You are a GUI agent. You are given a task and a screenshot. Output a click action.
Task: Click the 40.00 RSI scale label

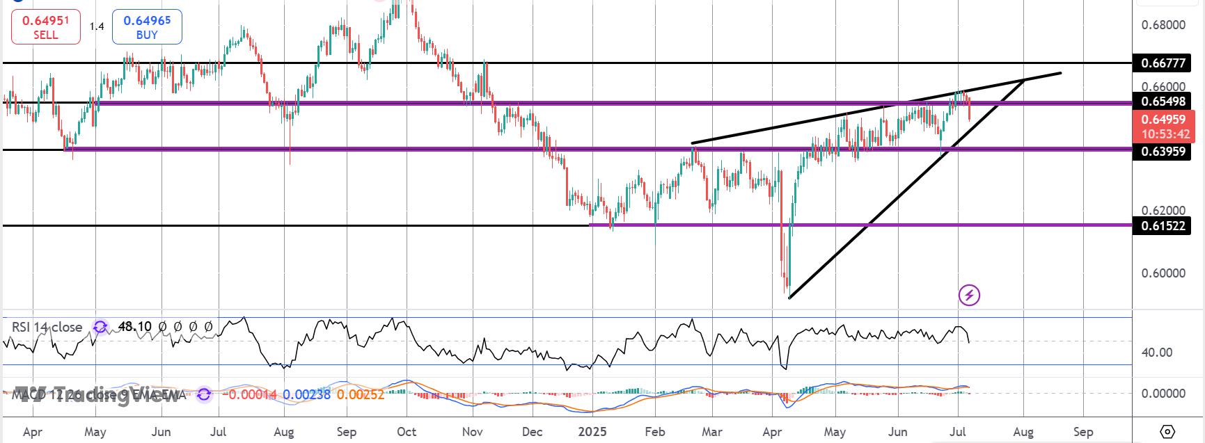point(1156,353)
